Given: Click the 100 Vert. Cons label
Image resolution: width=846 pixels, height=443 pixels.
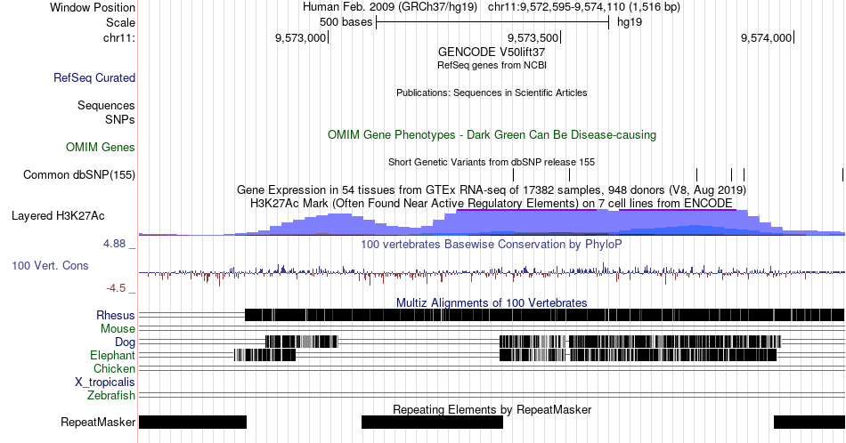Looking at the screenshot, I should (x=50, y=265).
